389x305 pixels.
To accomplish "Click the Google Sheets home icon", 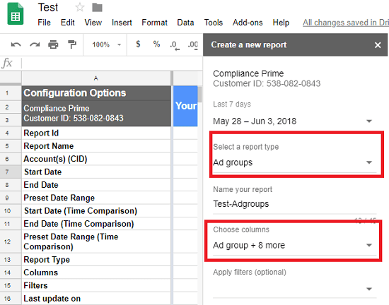I will 16,14.
